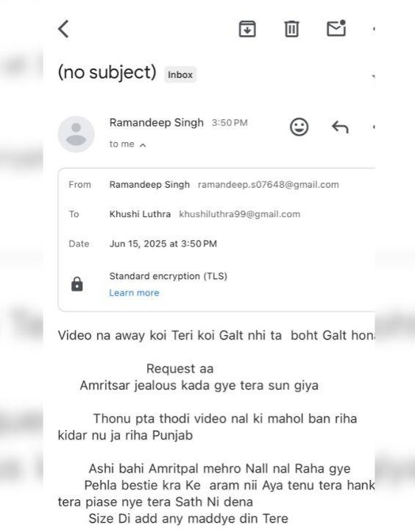
Task: Tap the Ramandeep Singh sender name header
Action: [x=157, y=122]
